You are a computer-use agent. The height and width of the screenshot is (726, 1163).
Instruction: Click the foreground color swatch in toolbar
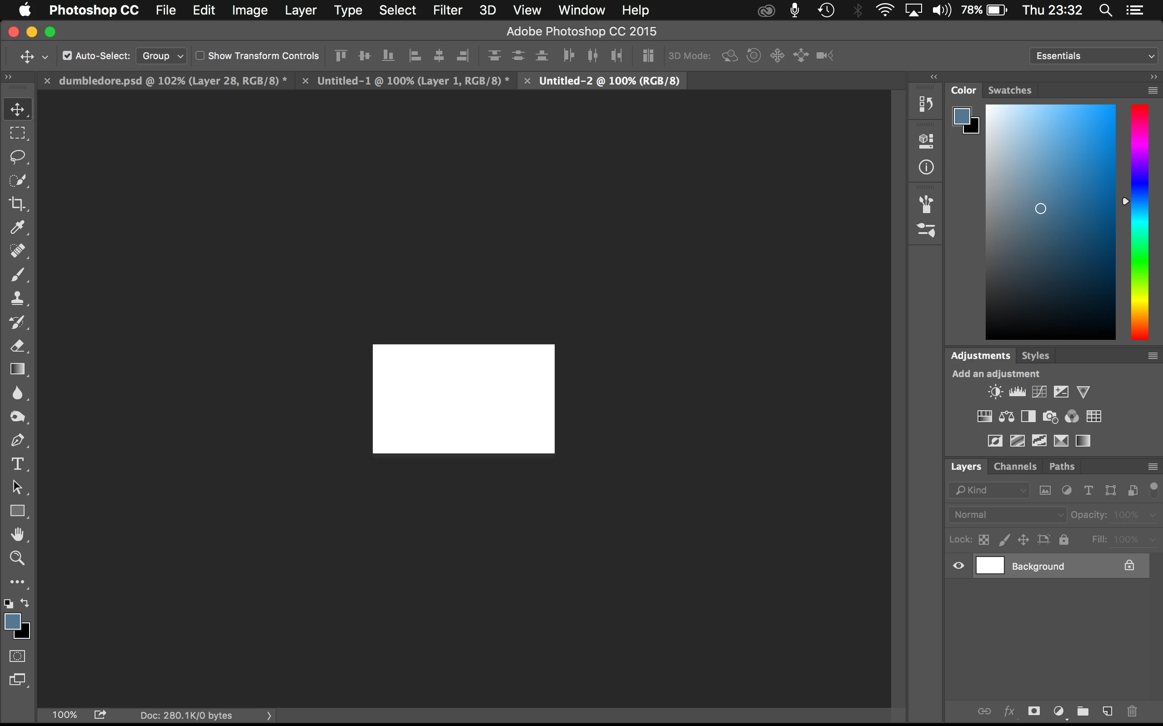12,622
